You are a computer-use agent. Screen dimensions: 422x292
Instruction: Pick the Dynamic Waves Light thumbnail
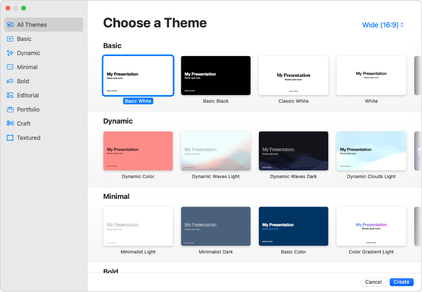tap(216, 151)
